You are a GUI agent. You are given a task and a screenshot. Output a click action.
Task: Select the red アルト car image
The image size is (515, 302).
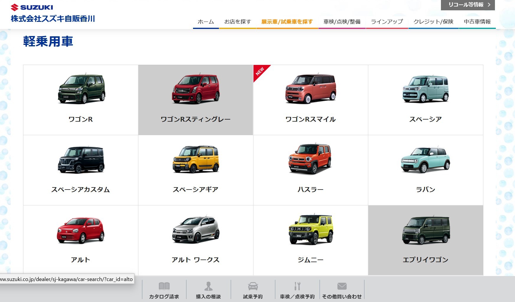(81, 230)
